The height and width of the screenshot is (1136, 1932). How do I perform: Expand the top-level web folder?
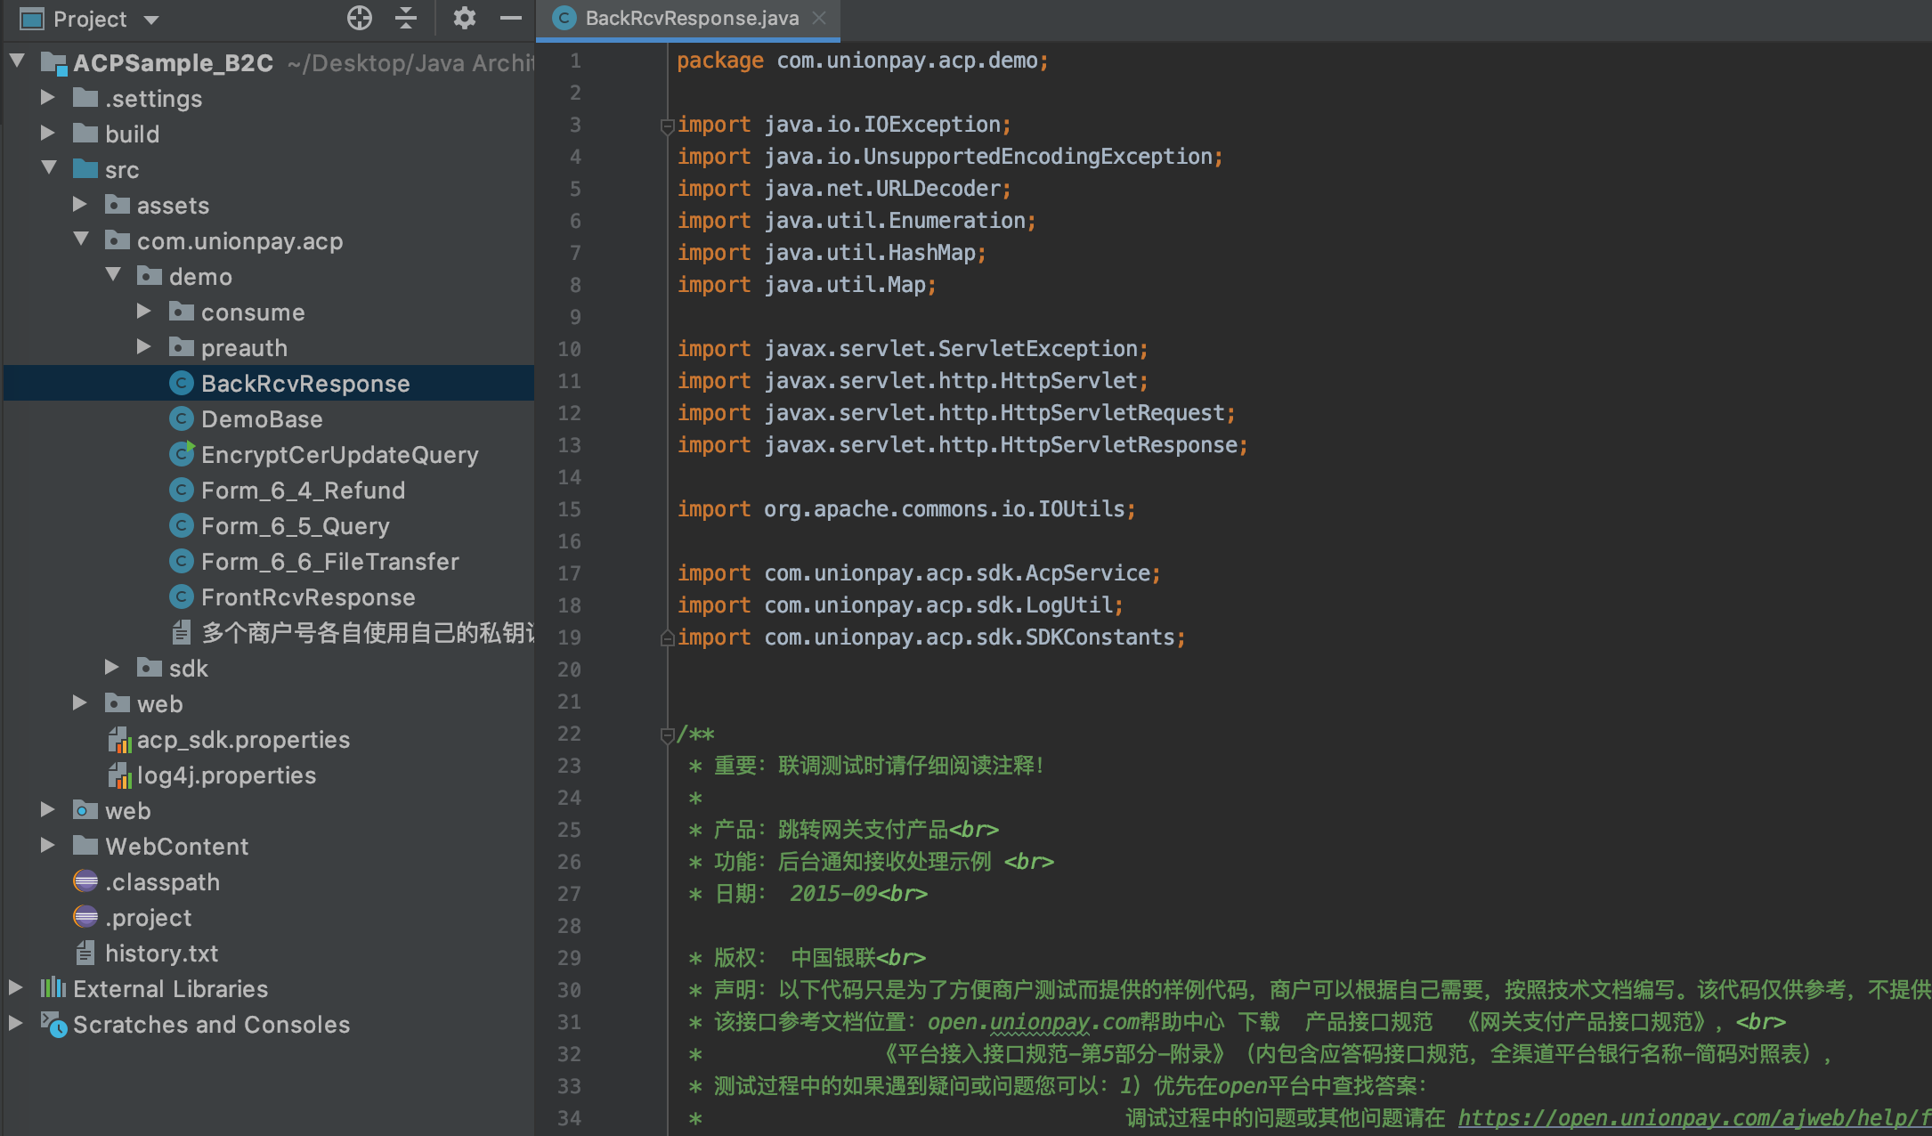pyautogui.click(x=48, y=809)
